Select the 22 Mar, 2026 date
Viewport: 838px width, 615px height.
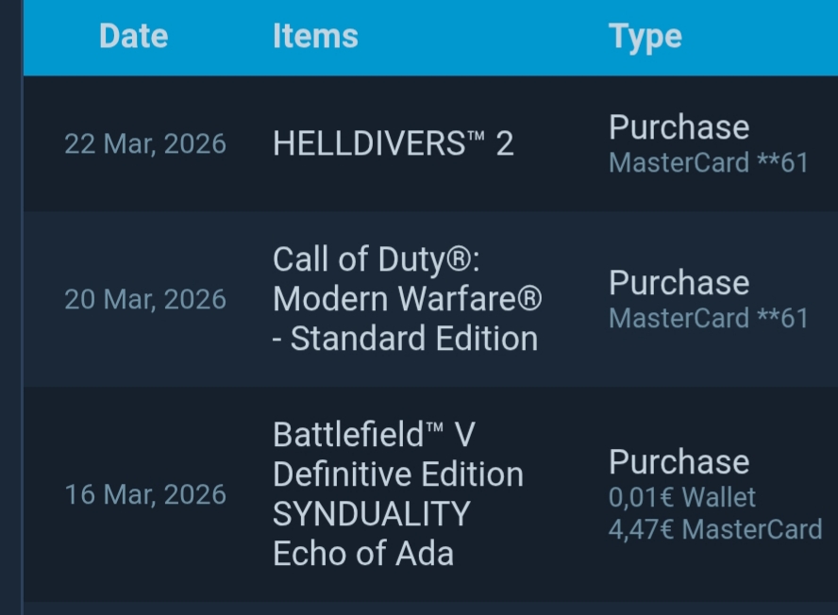(145, 144)
